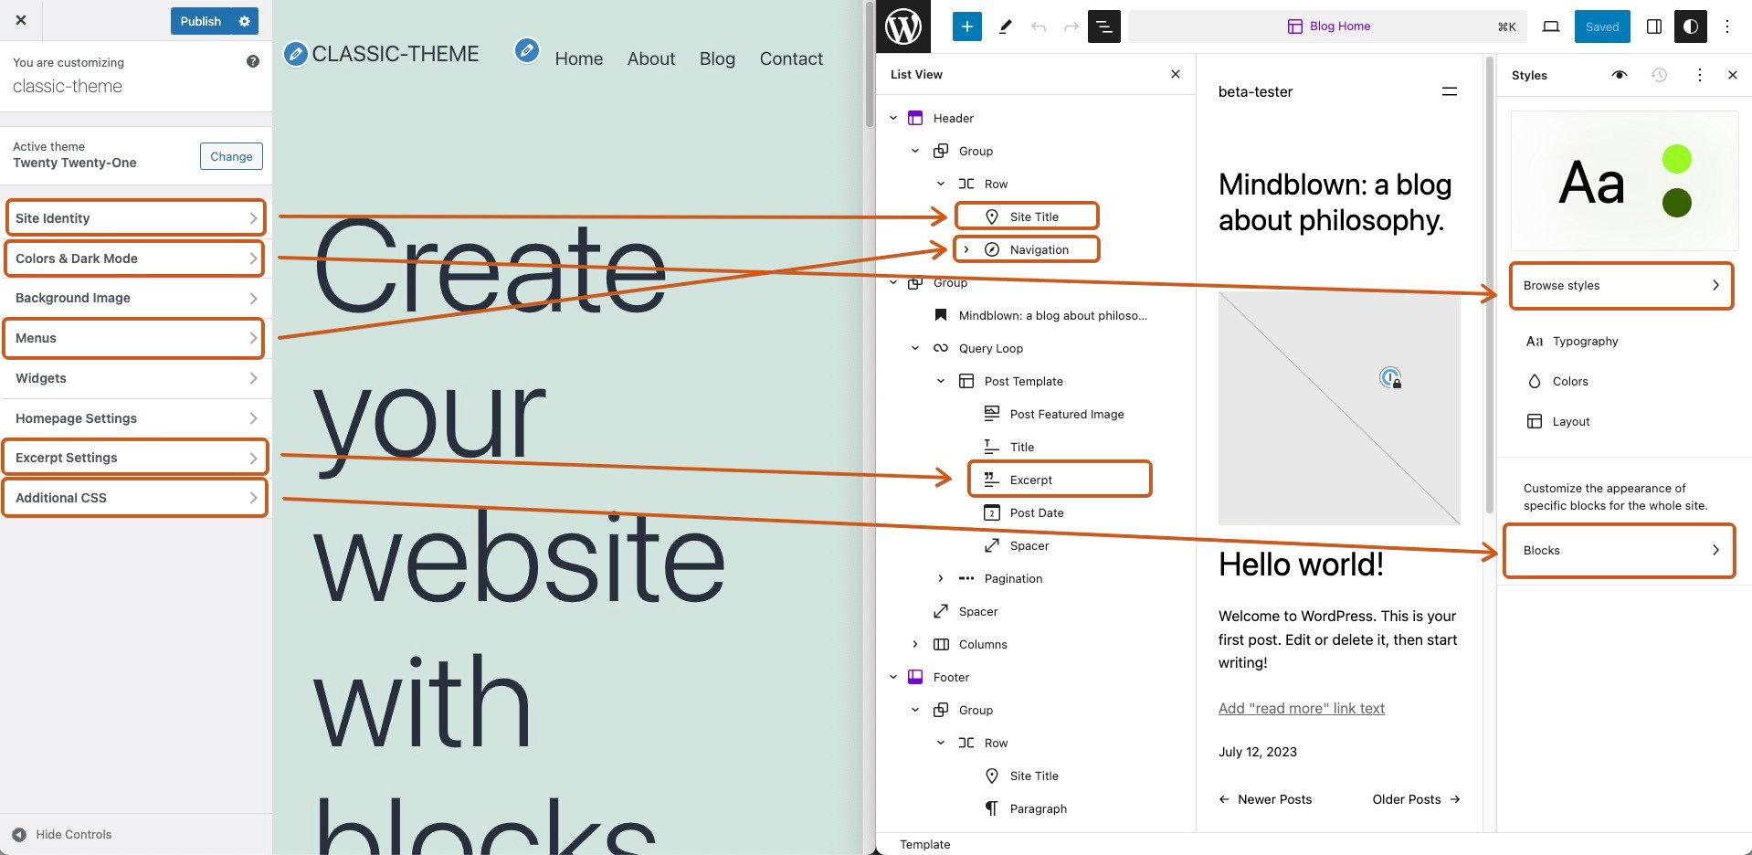Open the hamburger menu next to beta-tester
The width and height of the screenshot is (1752, 855).
click(1449, 91)
